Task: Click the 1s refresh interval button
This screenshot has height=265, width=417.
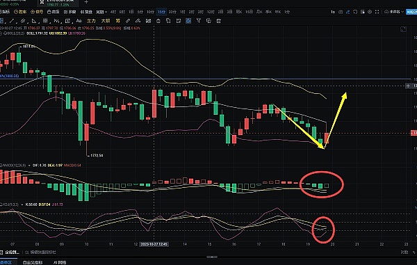Action: 333,12
